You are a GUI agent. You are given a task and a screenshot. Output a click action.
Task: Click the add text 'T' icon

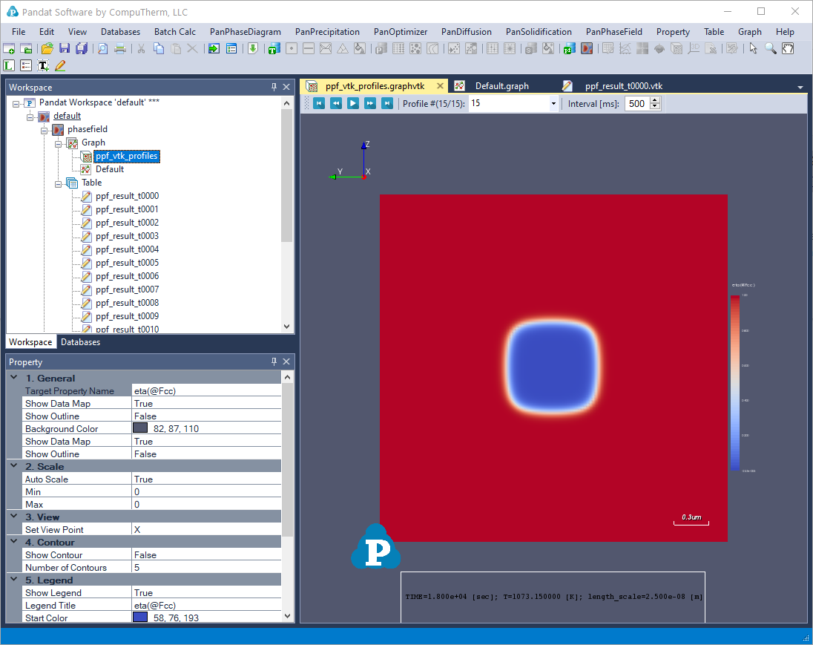tap(43, 66)
